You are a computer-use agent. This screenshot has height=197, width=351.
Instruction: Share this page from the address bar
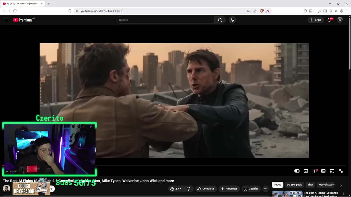(255, 11)
